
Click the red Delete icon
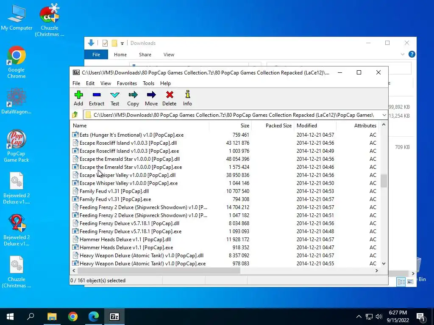point(170,98)
